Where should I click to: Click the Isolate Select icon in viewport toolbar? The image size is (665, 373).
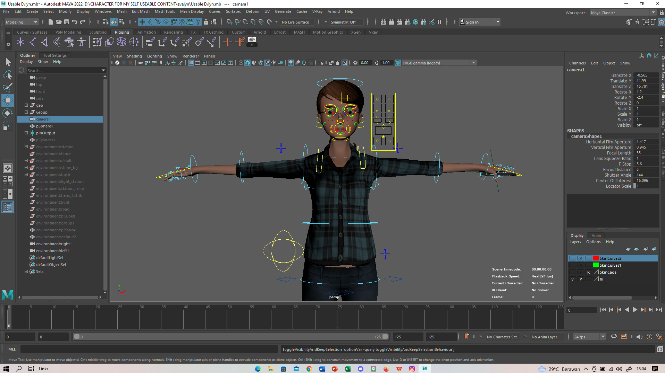[321, 63]
